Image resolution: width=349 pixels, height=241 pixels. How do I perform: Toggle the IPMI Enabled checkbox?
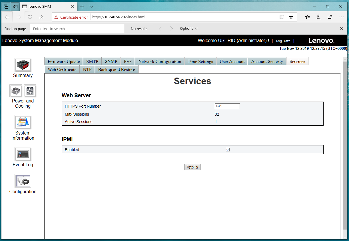point(228,150)
